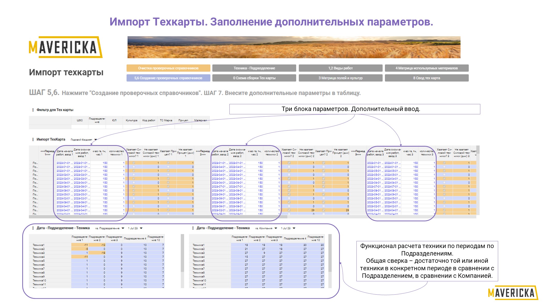Open the three-dot menu beside Импорт ТехКарта

33,139
